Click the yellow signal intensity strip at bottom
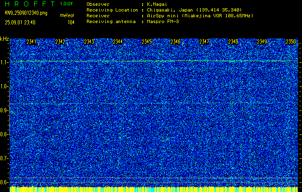Viewport: 302px width, 192px height. (154, 189)
